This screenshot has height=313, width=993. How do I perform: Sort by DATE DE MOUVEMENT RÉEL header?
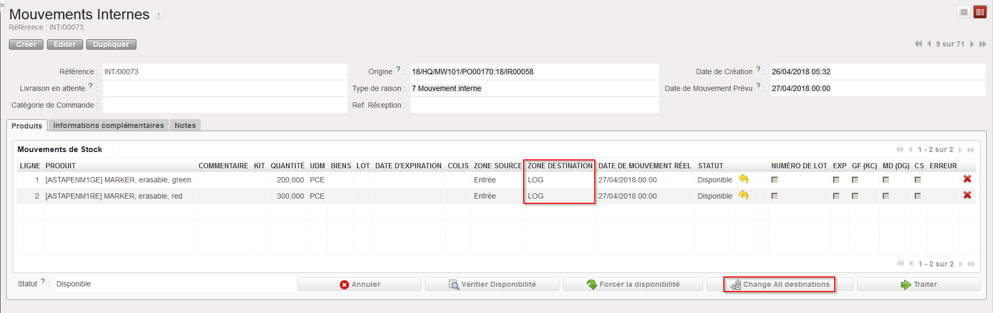pos(644,166)
